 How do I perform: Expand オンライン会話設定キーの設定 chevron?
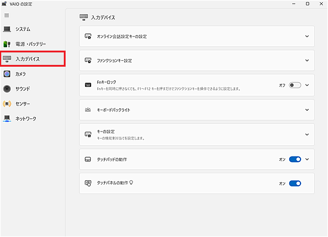[x=307, y=36]
